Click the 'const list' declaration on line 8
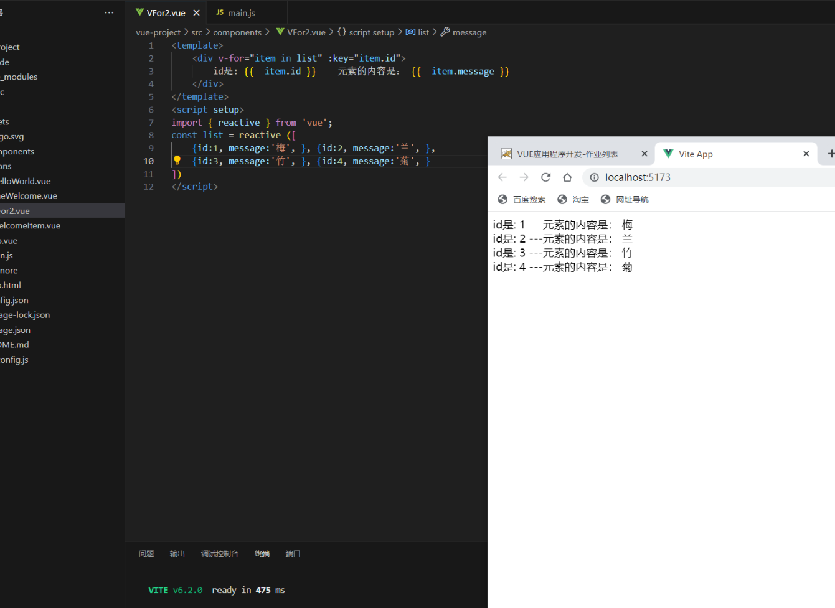The image size is (835, 608). point(197,135)
